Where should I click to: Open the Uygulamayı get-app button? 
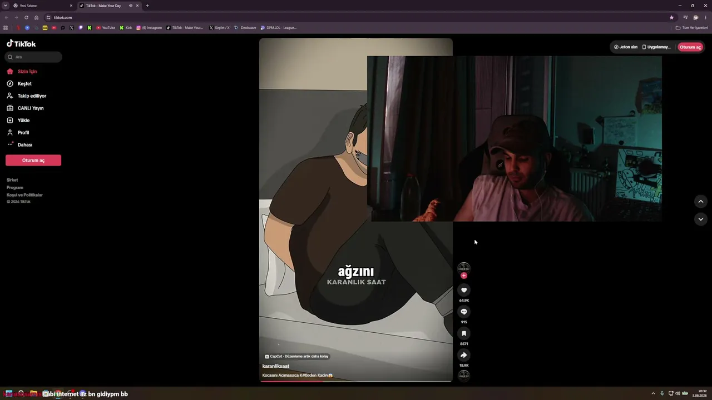(x=657, y=47)
